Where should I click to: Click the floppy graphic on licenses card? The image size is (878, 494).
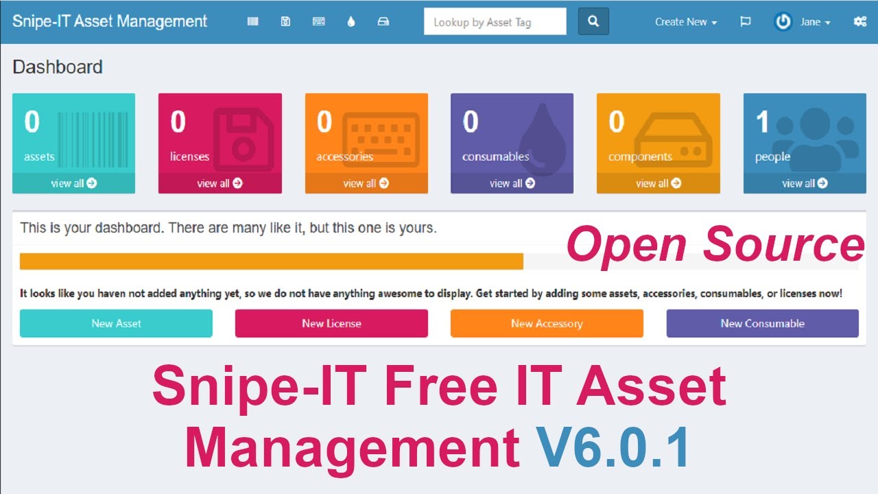coord(244,139)
